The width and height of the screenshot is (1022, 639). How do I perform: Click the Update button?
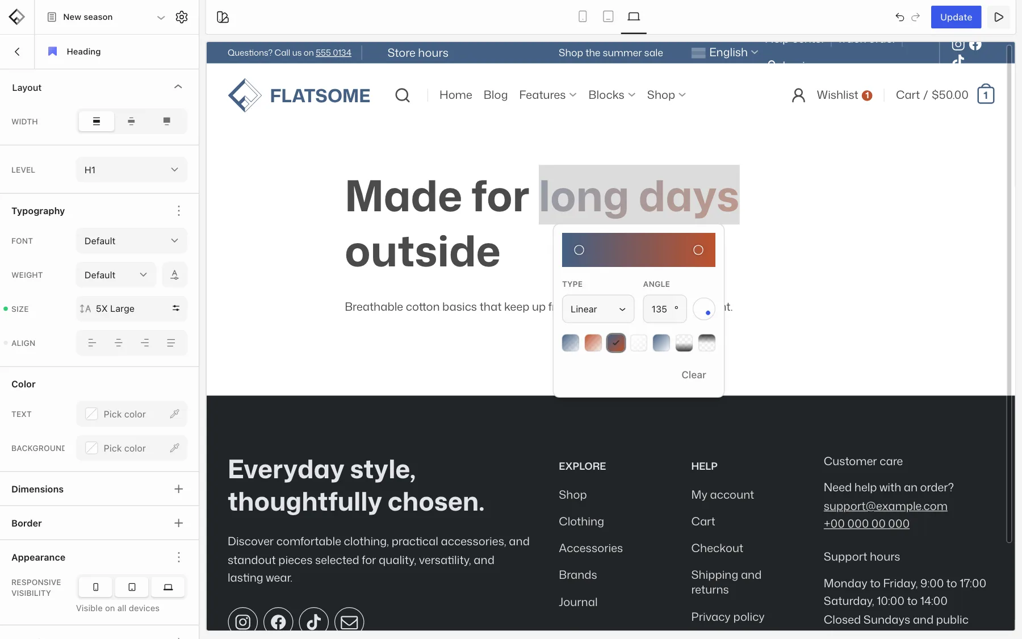click(956, 17)
